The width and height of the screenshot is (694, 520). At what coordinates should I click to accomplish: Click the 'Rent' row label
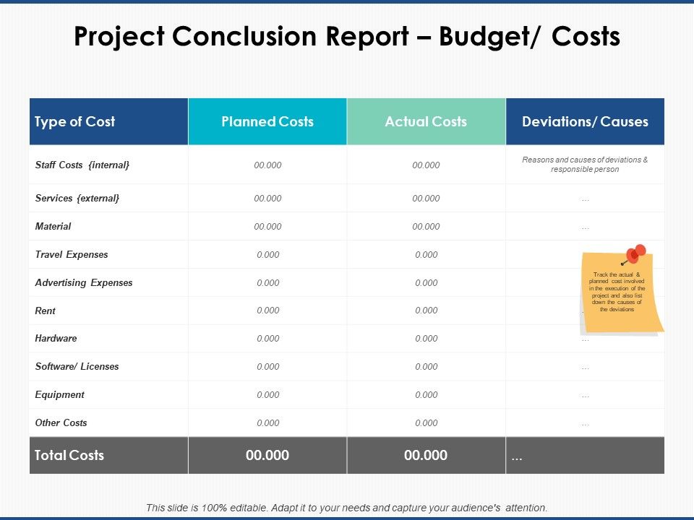pyautogui.click(x=45, y=311)
